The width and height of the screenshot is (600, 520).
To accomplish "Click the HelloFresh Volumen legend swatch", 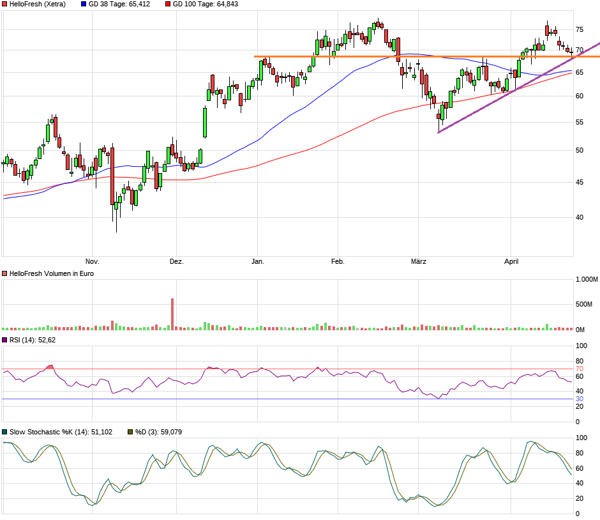I will tap(4, 274).
